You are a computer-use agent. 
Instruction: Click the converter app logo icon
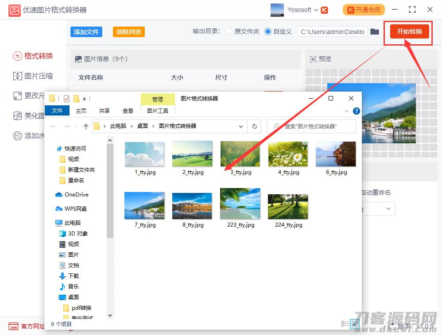14,11
